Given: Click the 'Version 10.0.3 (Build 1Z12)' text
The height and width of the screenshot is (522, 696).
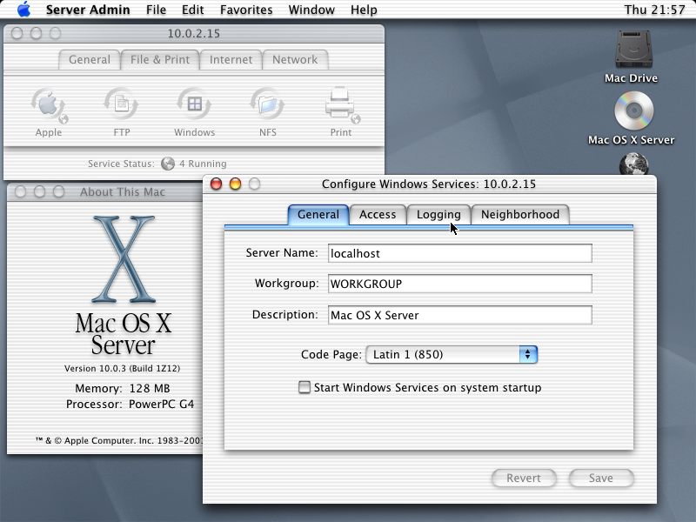Looking at the screenshot, I should [x=122, y=368].
